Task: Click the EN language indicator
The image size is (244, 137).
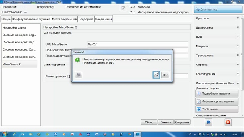Action: (190, 134)
